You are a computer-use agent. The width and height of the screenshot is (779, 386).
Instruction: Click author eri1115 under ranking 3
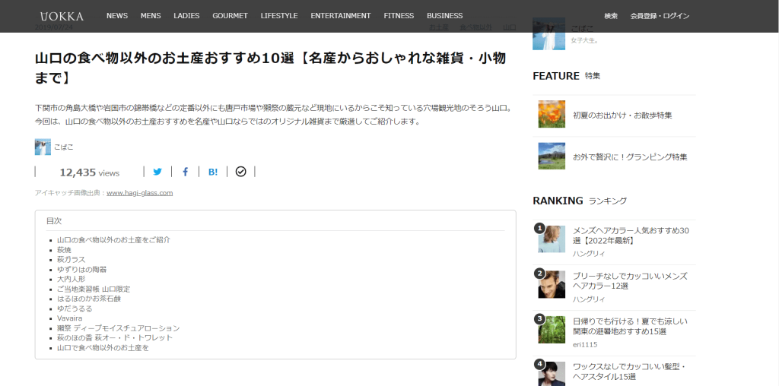585,344
